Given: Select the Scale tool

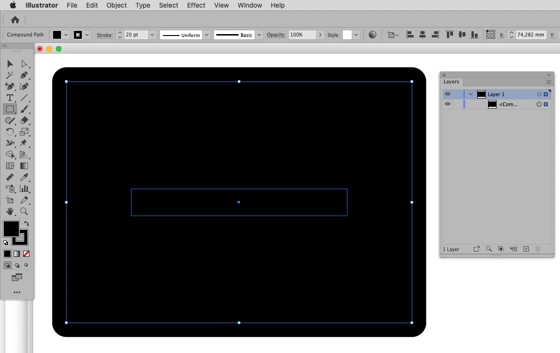Looking at the screenshot, I should click(24, 132).
